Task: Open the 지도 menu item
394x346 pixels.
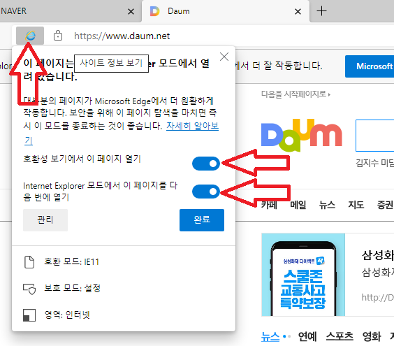Action: pyautogui.click(x=356, y=205)
